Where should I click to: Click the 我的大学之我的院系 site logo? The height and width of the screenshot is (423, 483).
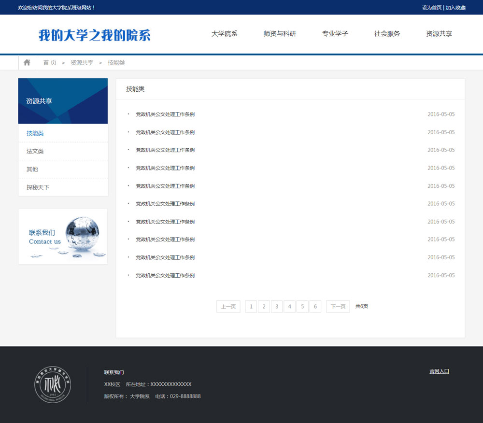click(x=94, y=35)
